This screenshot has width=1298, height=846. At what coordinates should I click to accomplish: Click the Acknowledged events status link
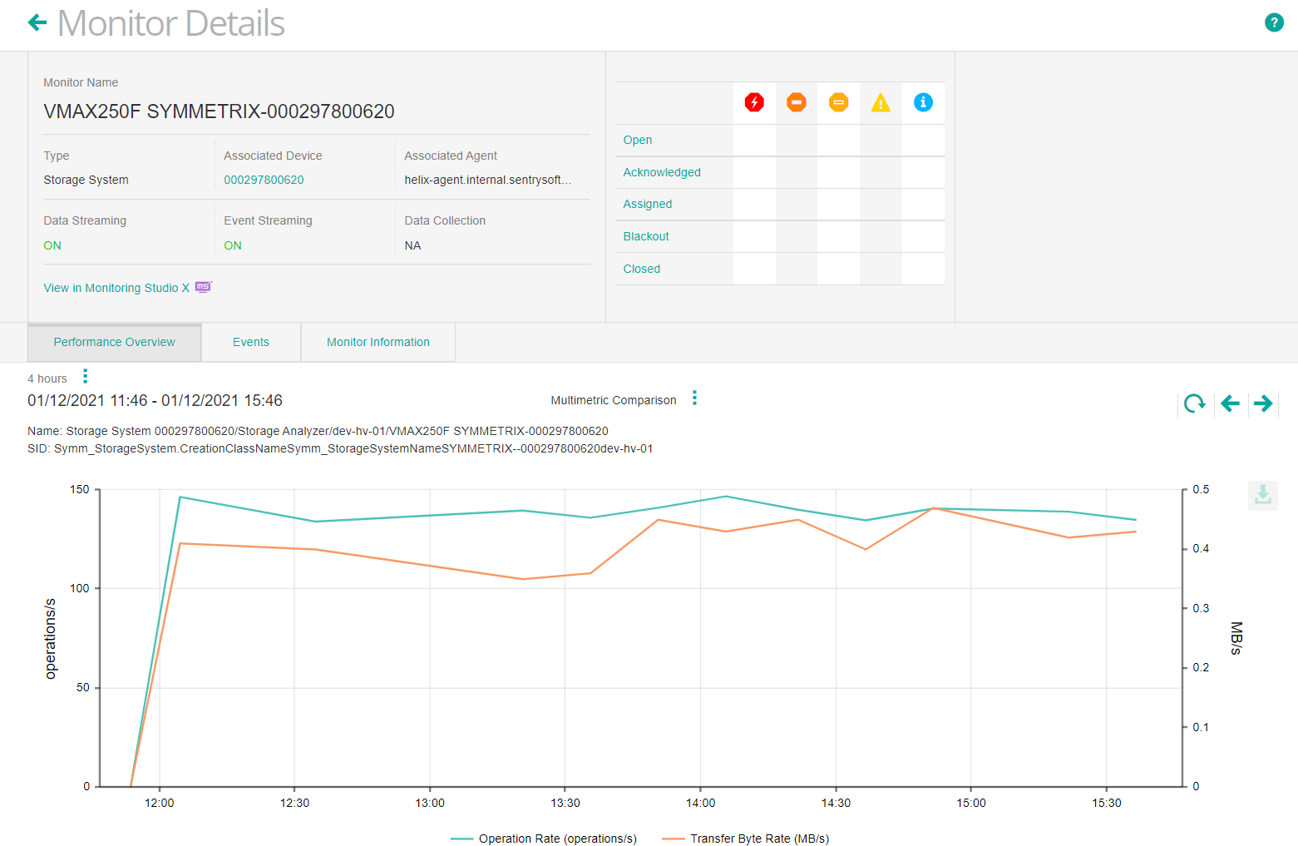662,172
